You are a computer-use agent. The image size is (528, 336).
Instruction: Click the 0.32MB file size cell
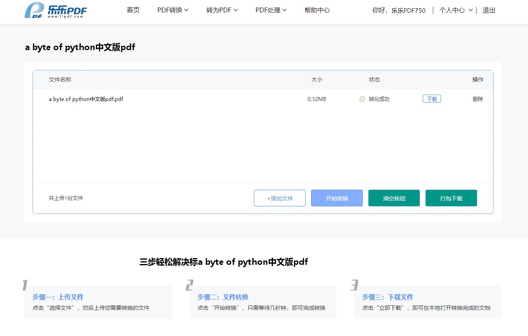317,99
